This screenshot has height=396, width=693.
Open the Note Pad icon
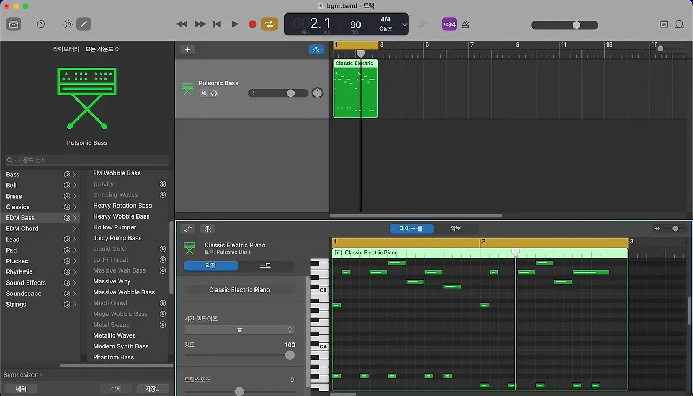[664, 24]
